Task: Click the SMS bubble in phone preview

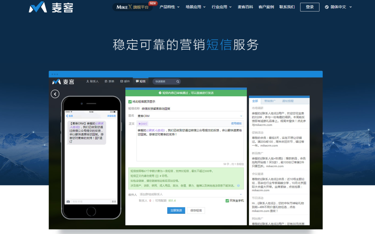Action: [87, 132]
